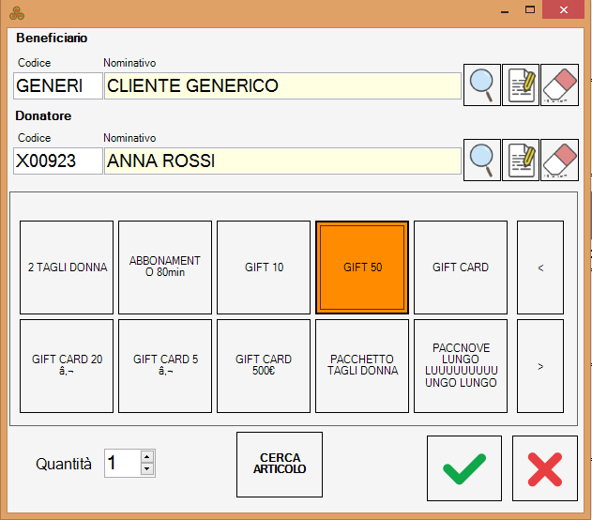The image size is (592, 520).
Task: Search Donatore using the magnifier icon
Action: coord(482,161)
